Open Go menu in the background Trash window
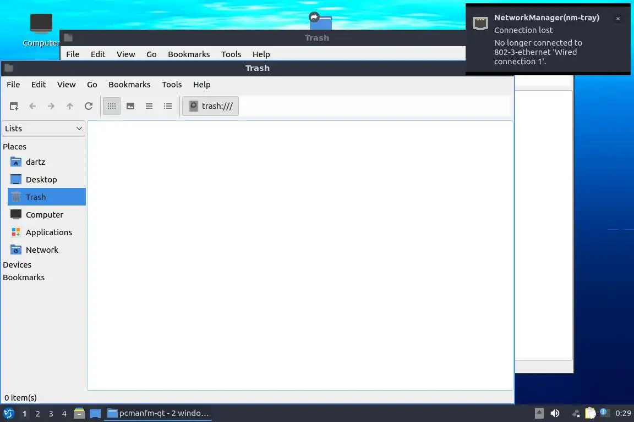634x422 pixels. point(151,54)
